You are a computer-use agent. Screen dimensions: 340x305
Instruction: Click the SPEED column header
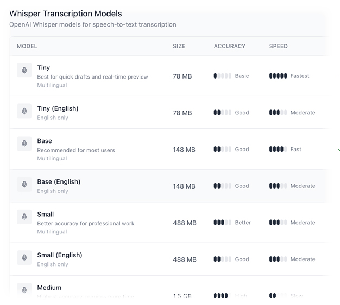[x=279, y=46]
